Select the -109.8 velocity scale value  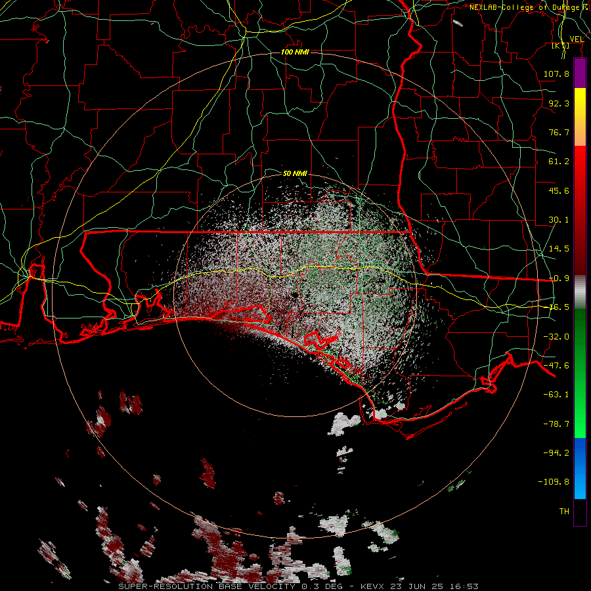(x=554, y=482)
